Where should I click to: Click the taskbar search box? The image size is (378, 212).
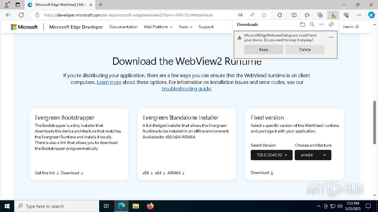(x=57, y=206)
